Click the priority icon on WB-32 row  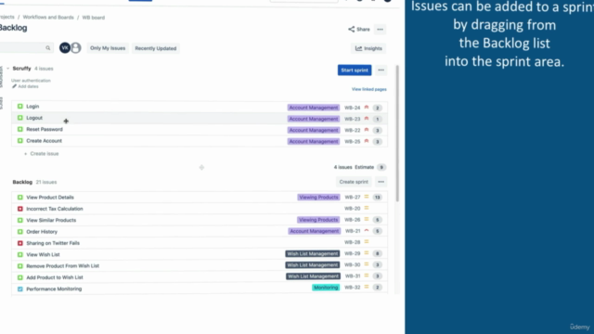coord(367,287)
